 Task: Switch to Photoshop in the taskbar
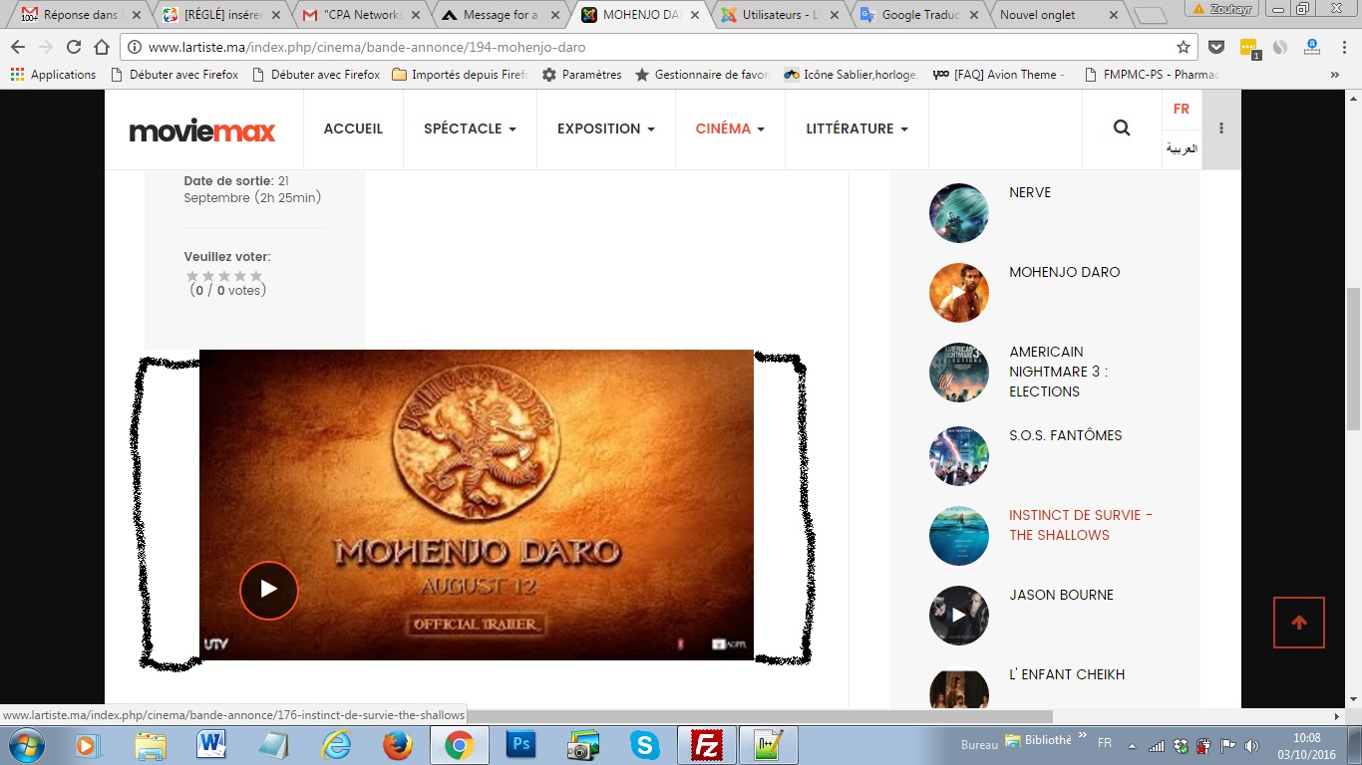point(521,745)
